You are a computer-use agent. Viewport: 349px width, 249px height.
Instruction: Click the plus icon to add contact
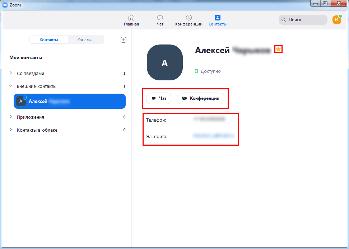pyautogui.click(x=123, y=40)
